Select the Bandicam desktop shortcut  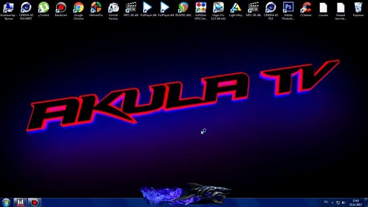point(61,9)
